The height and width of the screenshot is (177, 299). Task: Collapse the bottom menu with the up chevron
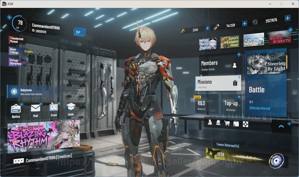[x=281, y=126]
